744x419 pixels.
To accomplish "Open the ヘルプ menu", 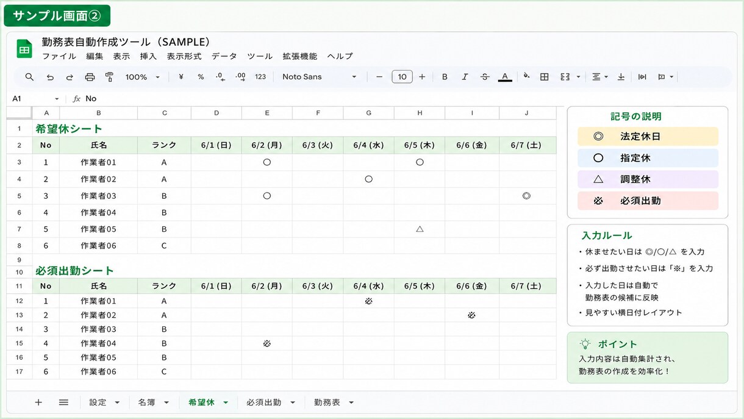I will pyautogui.click(x=340, y=56).
